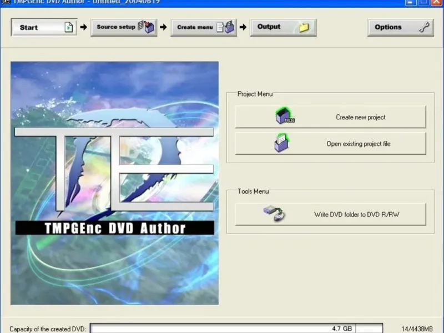Open the Output step
This screenshot has height=333, width=444.
(283, 27)
